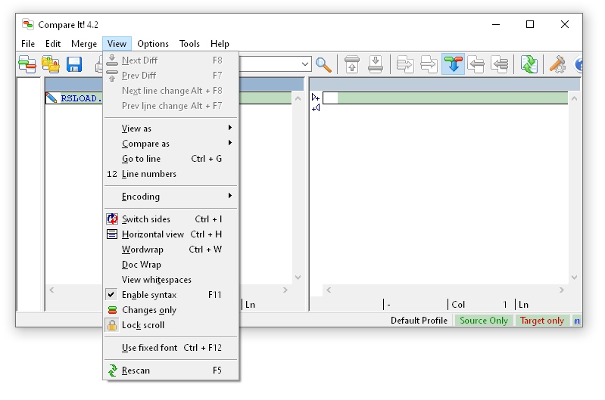605x400 pixels.
Task: Open the Tools menu
Action: 189,44
